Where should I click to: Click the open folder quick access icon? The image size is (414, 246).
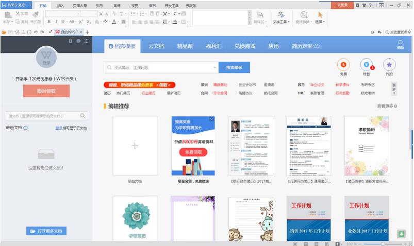click(4, 32)
